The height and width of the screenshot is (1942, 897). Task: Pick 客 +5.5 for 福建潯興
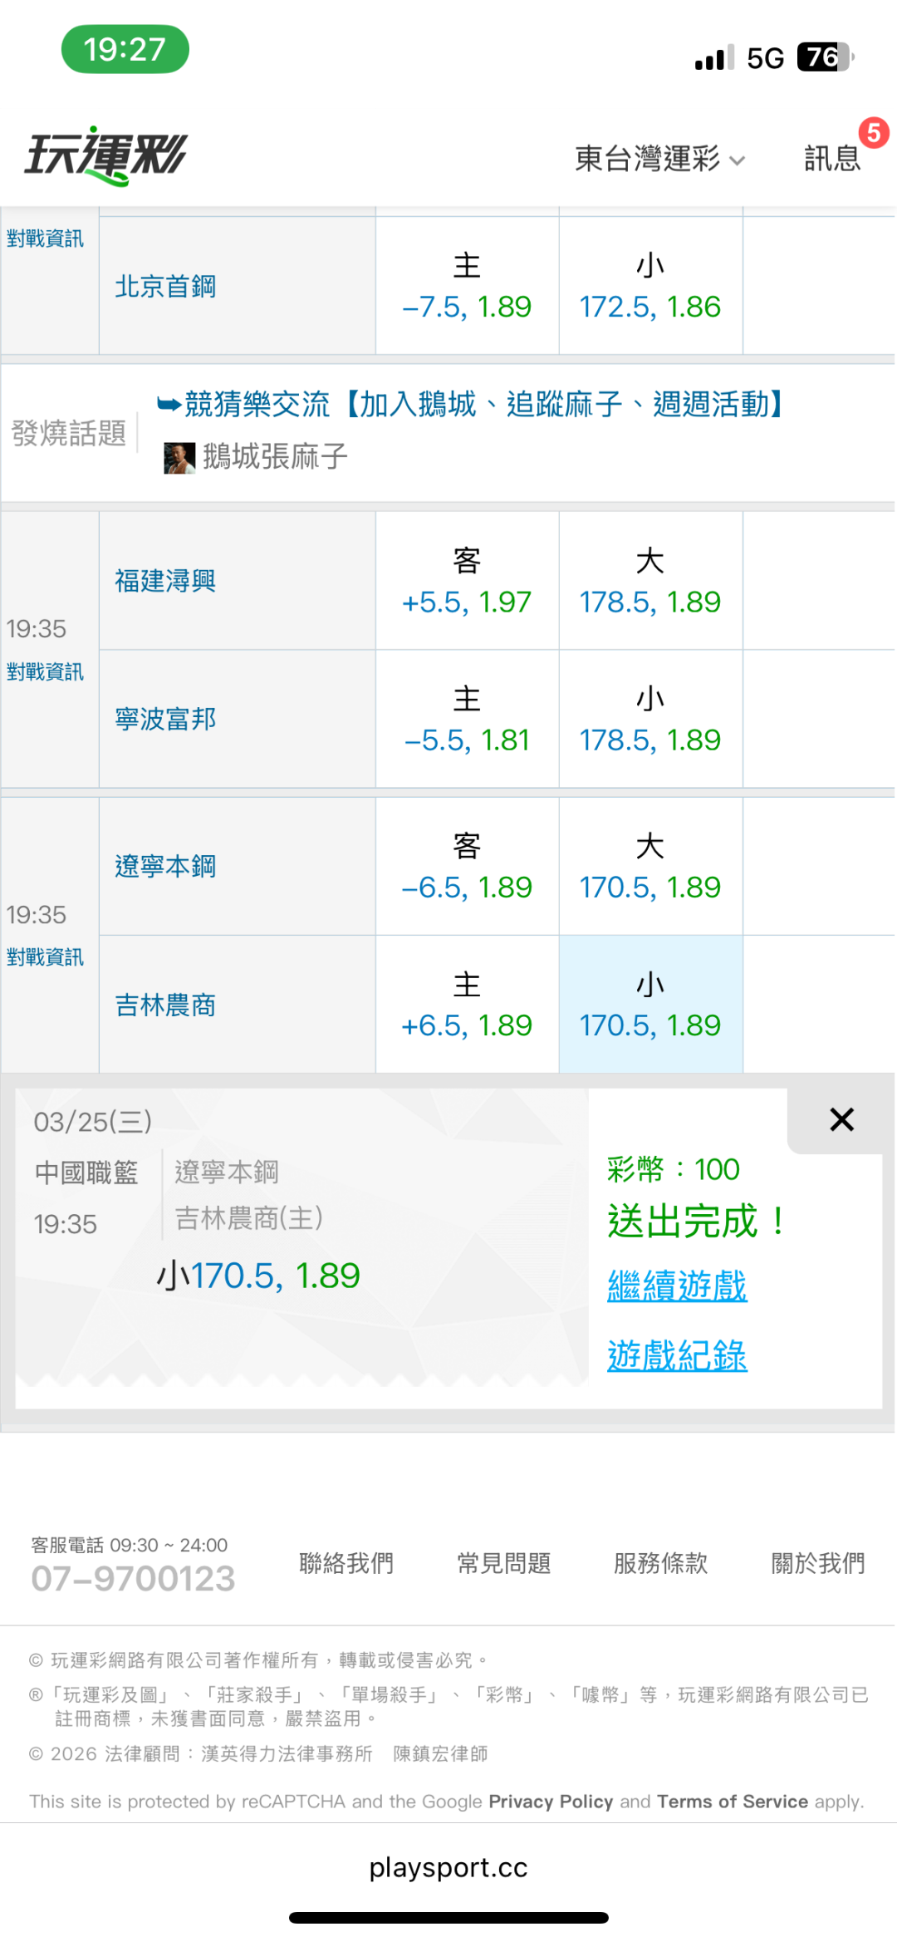click(x=467, y=581)
